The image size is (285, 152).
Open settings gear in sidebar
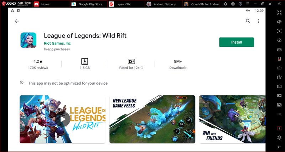(279, 137)
